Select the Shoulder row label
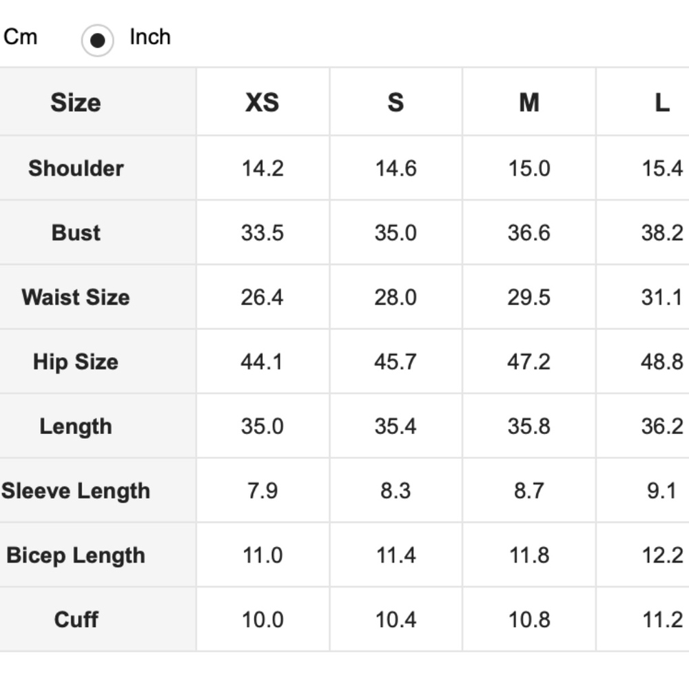 coord(76,168)
